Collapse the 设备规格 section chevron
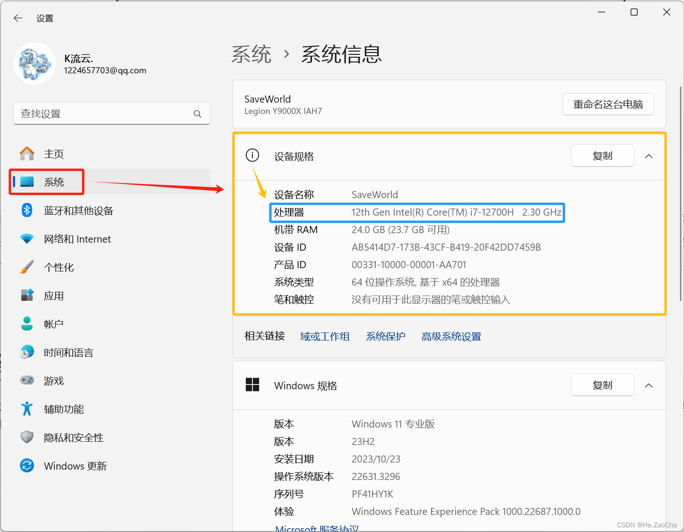 click(649, 156)
